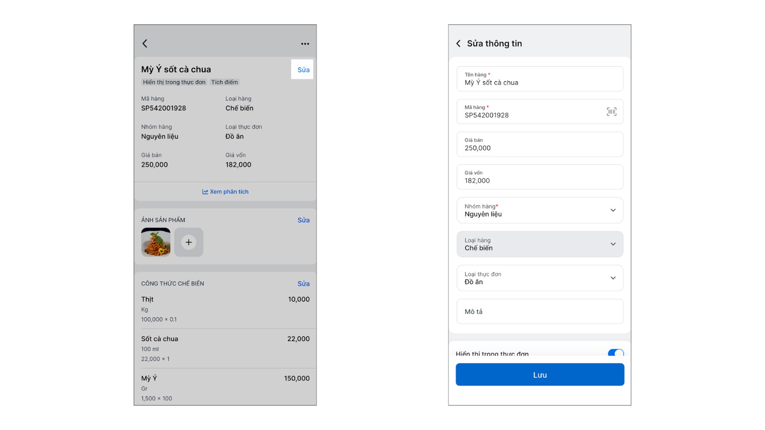Open the Loại hàng dropdown
Viewport: 765px width, 430px height.
point(613,244)
